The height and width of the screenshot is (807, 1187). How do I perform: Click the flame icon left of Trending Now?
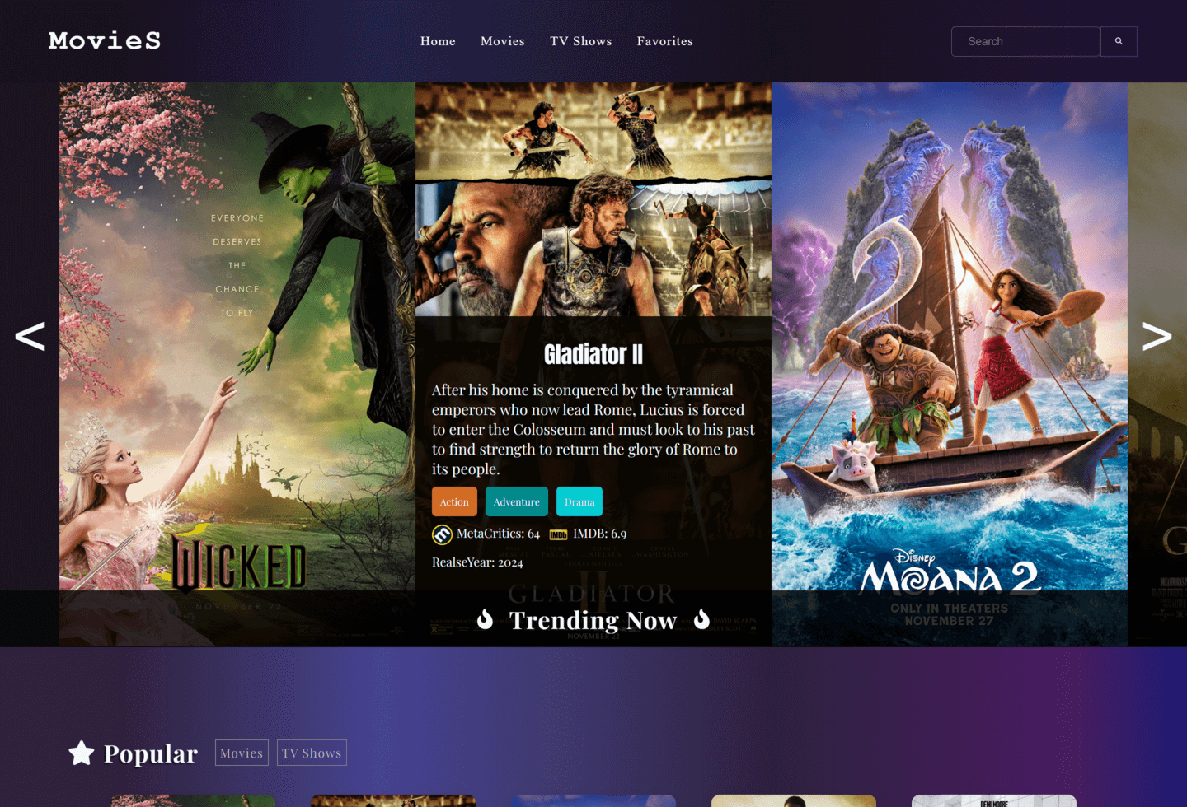pos(485,619)
